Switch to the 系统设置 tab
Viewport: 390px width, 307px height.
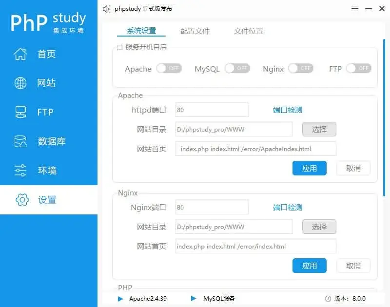tap(141, 31)
